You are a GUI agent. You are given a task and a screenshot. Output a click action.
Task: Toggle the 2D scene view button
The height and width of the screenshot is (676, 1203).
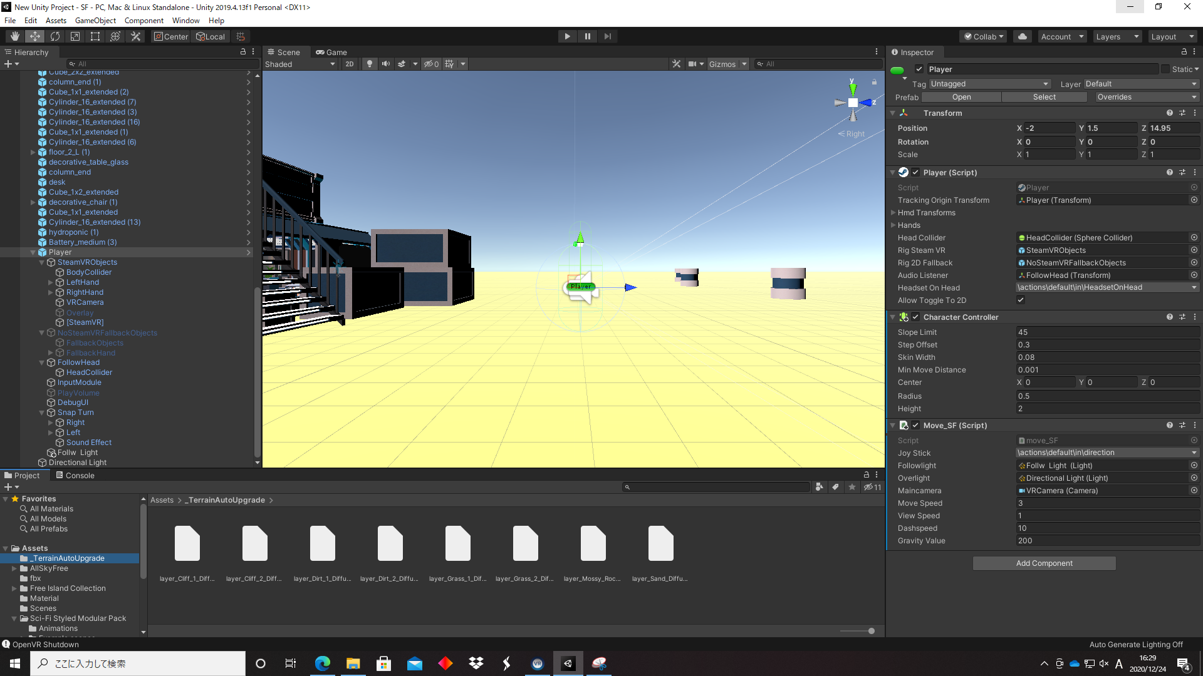350,64
